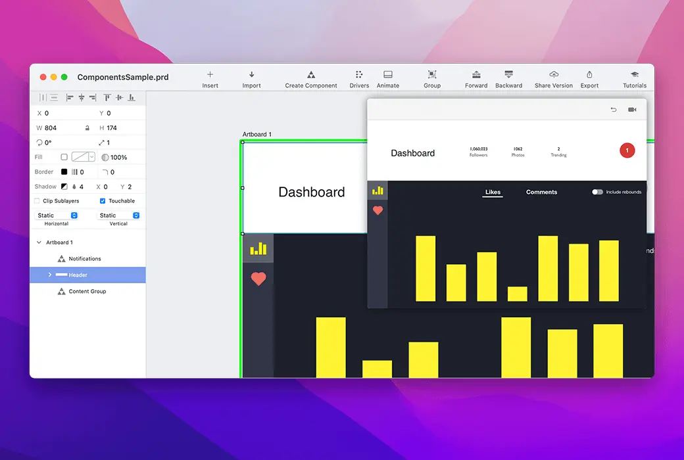
Task: Click the Artboard 1 label on canvas
Action: pyautogui.click(x=257, y=134)
